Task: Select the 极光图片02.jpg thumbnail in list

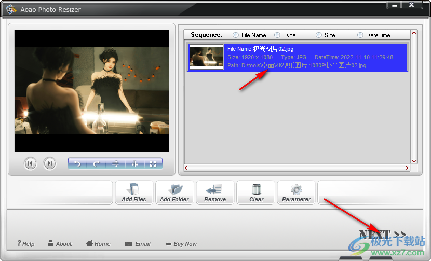Action: click(x=207, y=57)
